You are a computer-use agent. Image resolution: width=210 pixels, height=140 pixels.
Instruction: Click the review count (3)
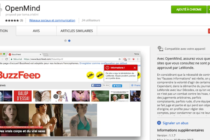21,20
